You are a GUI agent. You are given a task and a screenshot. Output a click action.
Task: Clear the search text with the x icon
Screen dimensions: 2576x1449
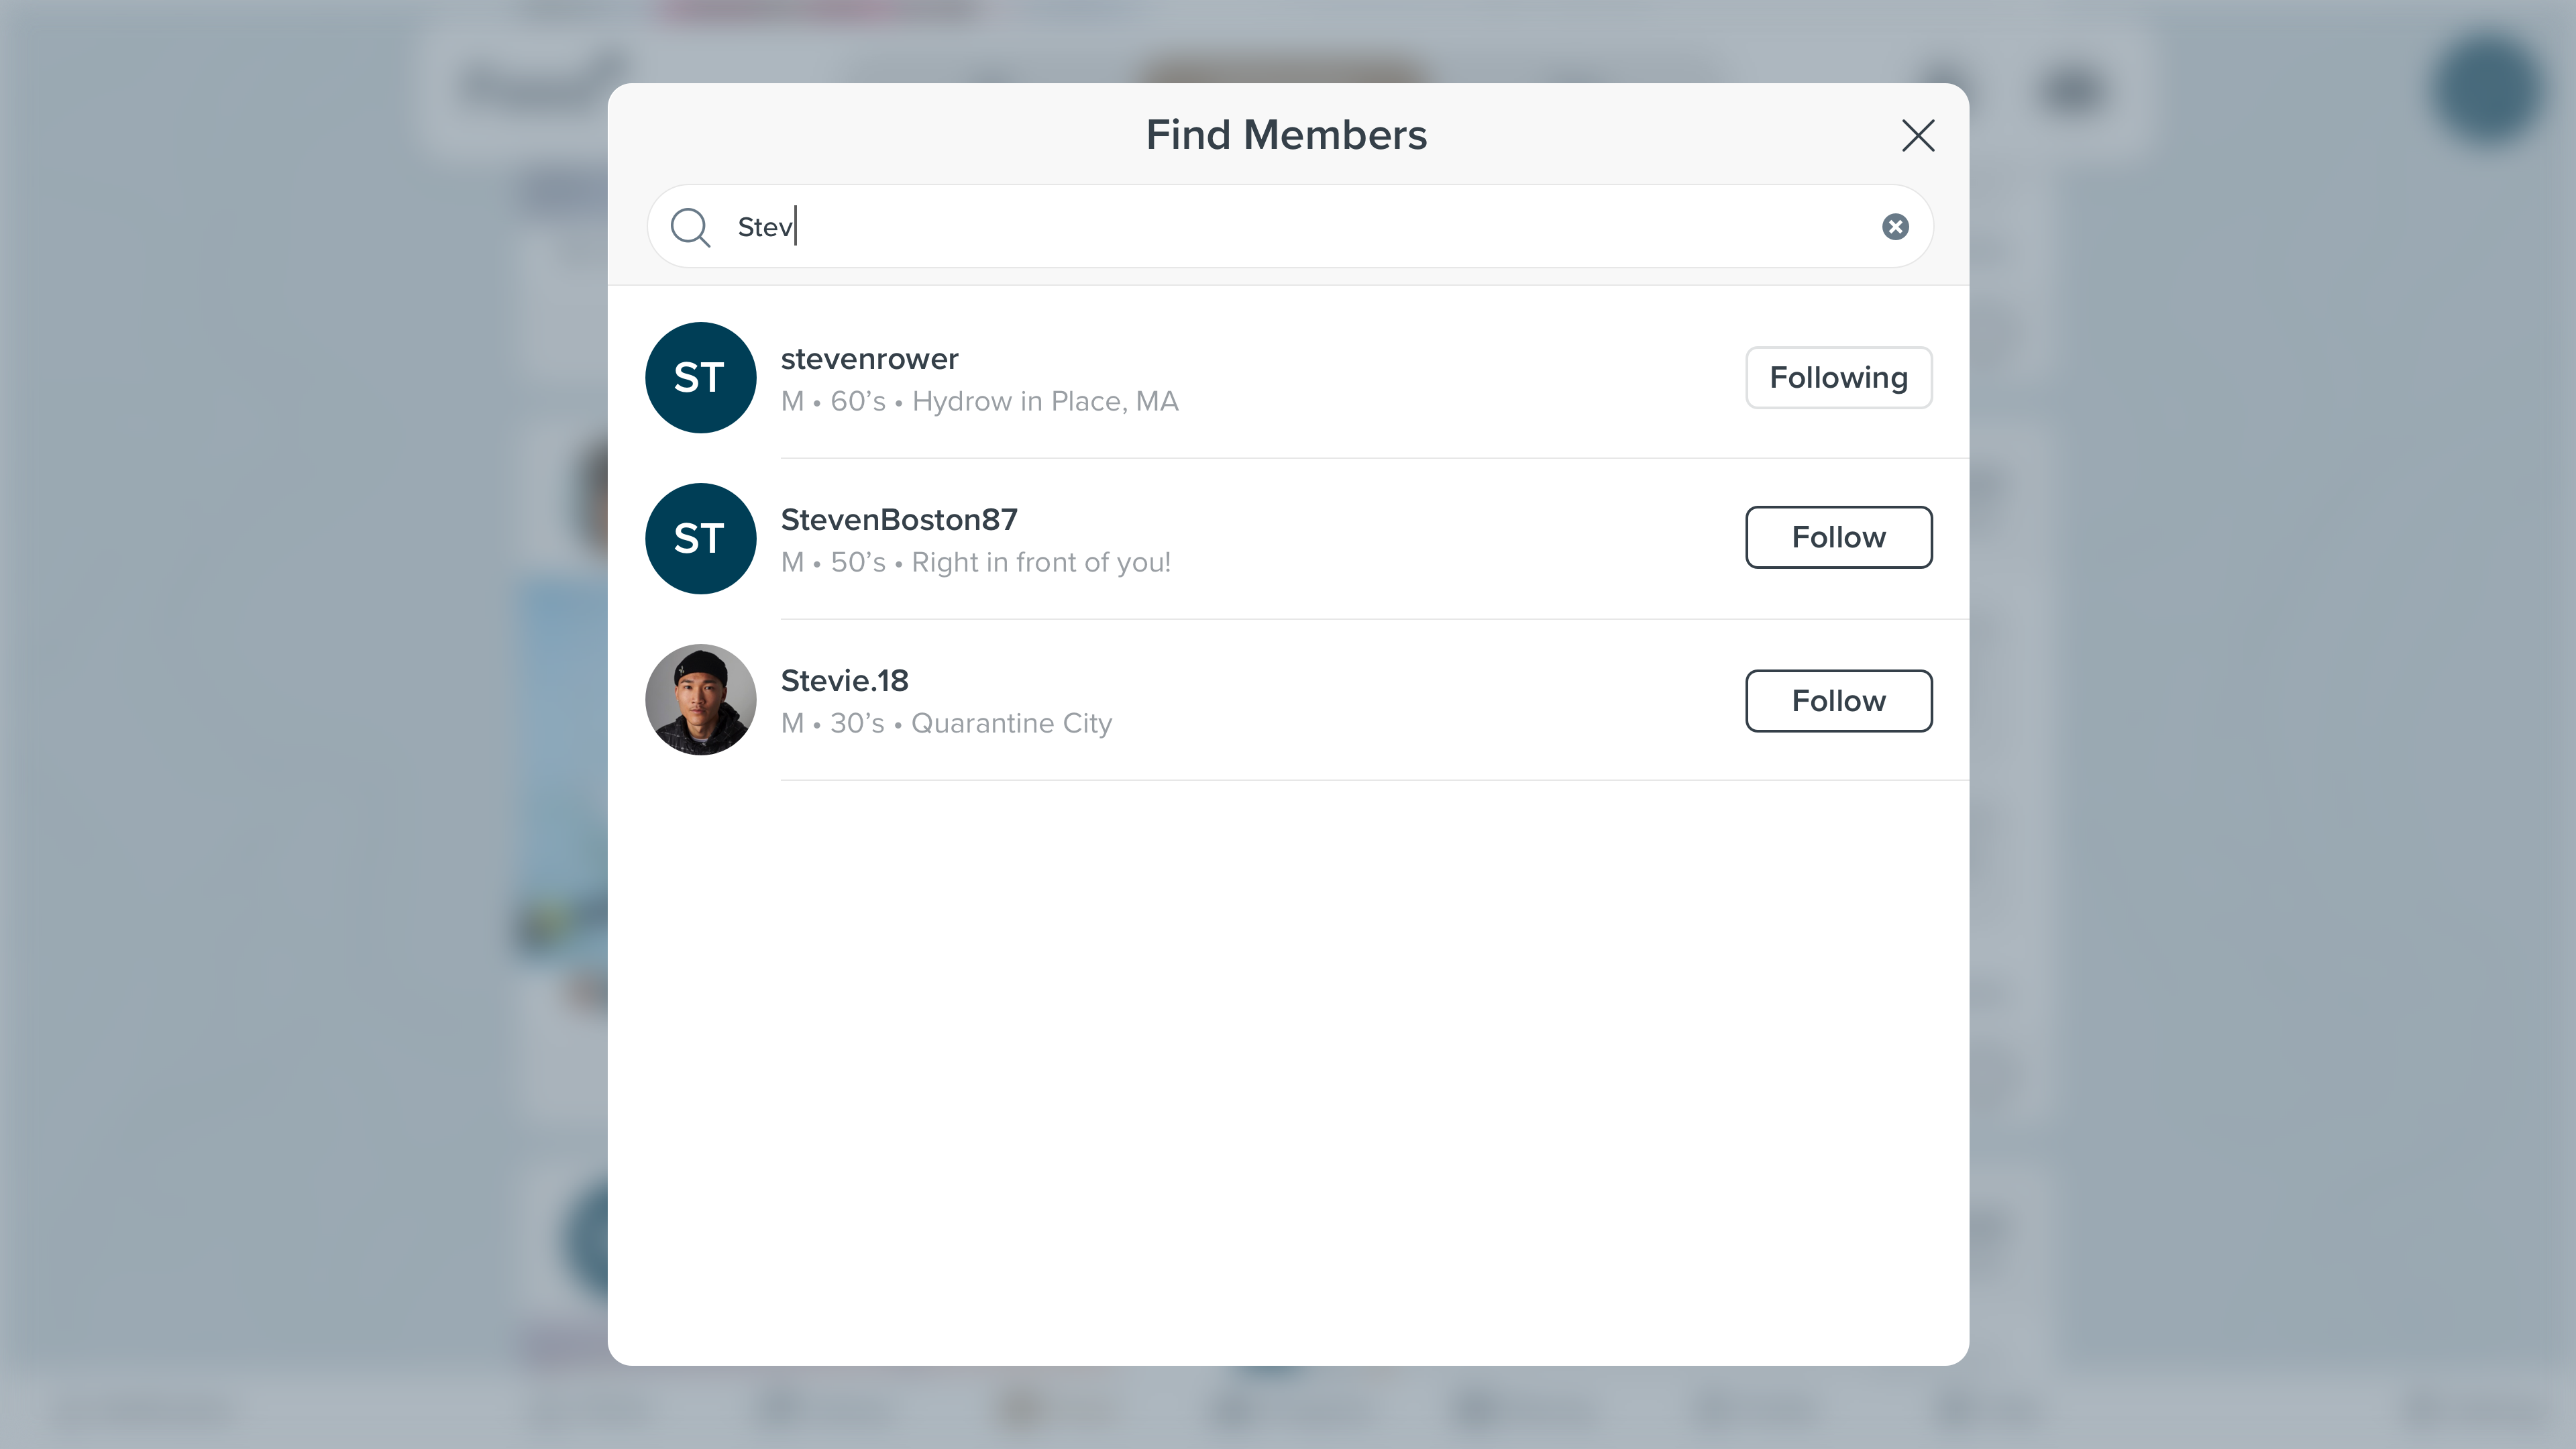coord(1895,227)
